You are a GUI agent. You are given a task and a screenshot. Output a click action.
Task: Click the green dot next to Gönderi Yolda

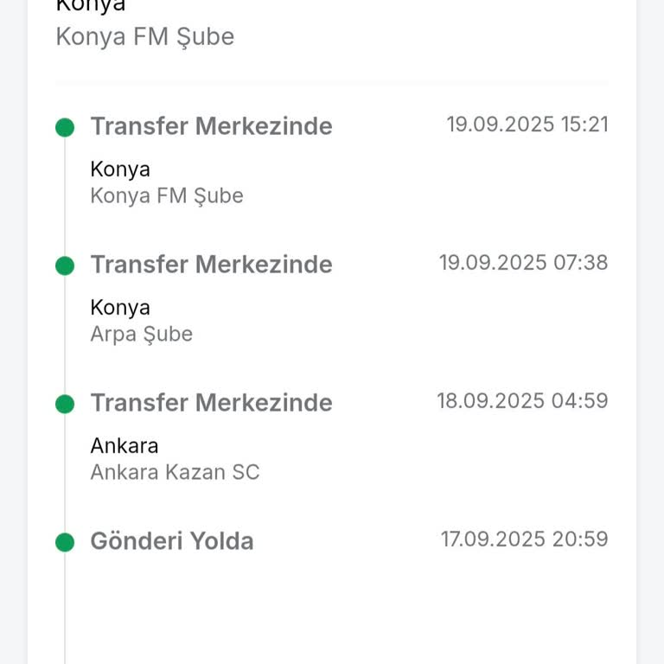pyautogui.click(x=65, y=543)
